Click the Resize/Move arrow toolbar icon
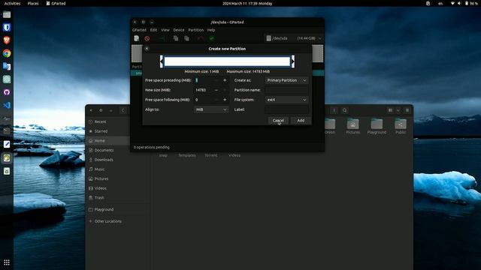Screen dimensions: 481x270 pyautogui.click(x=162, y=38)
